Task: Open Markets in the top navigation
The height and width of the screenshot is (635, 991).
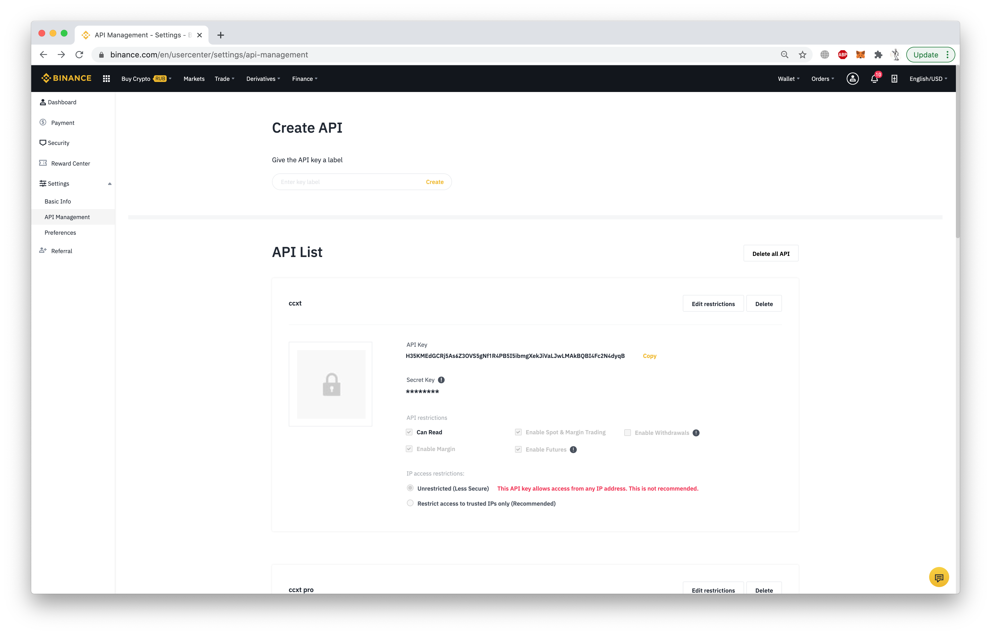Action: click(194, 79)
